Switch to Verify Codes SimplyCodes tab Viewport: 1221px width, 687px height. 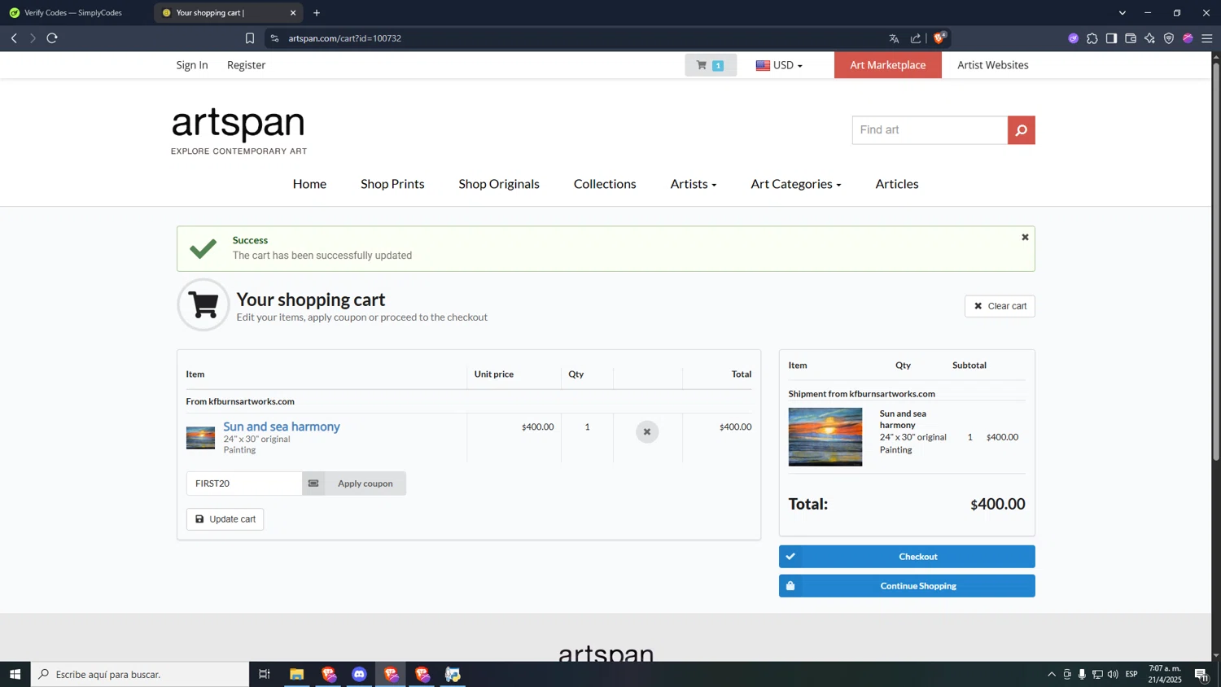point(73,12)
